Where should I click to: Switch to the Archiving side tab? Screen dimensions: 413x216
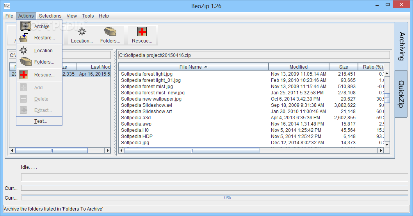pos(401,46)
